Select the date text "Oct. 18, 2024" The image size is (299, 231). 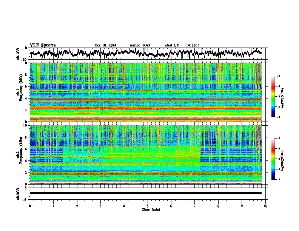(x=105, y=45)
